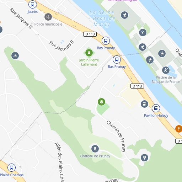Open the swimming pool marker in the green area
This screenshot has width=182, height=182.
click(x=15, y=55)
